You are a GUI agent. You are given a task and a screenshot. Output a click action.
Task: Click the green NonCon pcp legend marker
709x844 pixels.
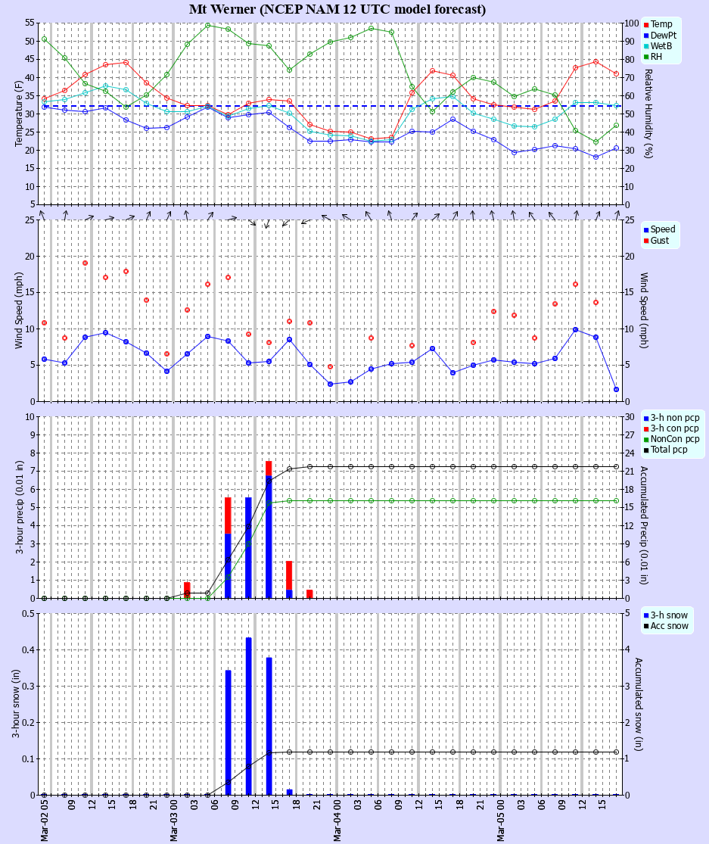pyautogui.click(x=647, y=439)
